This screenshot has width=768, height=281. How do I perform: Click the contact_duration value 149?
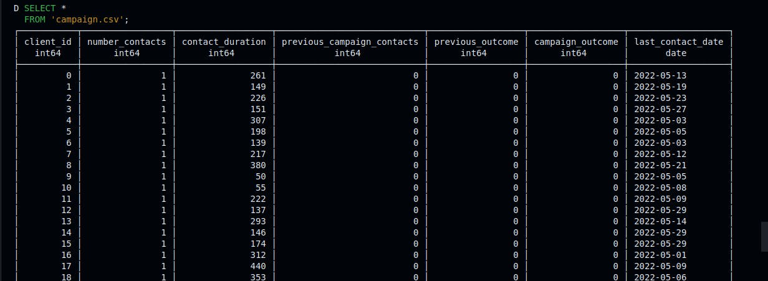258,87
